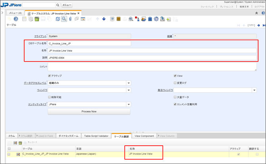Open the ダイナミックズーム tab
The image size is (266, 164).
[68, 136]
